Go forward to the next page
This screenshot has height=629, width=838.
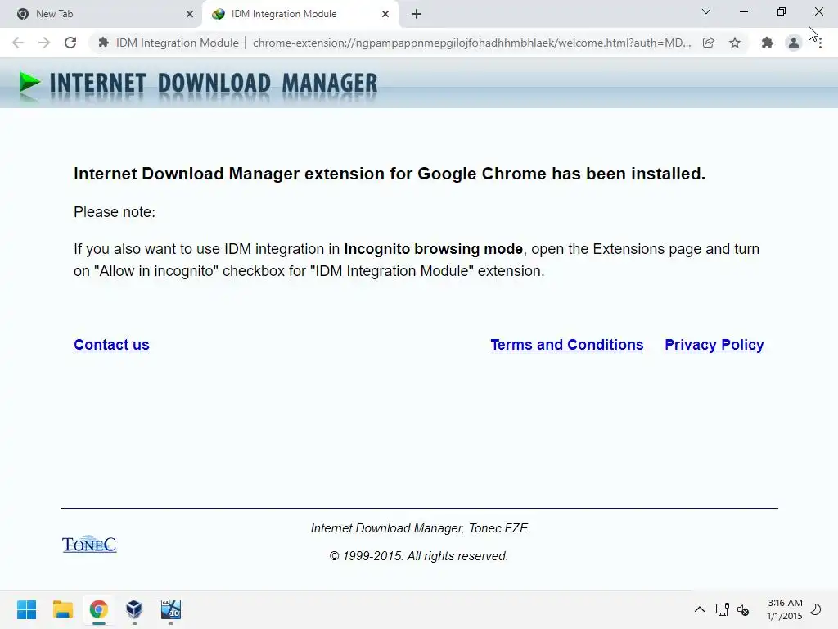[x=44, y=43]
